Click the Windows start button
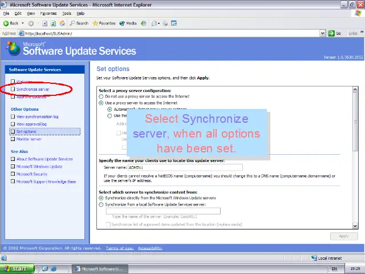The image size is (365, 274). (x=17, y=269)
